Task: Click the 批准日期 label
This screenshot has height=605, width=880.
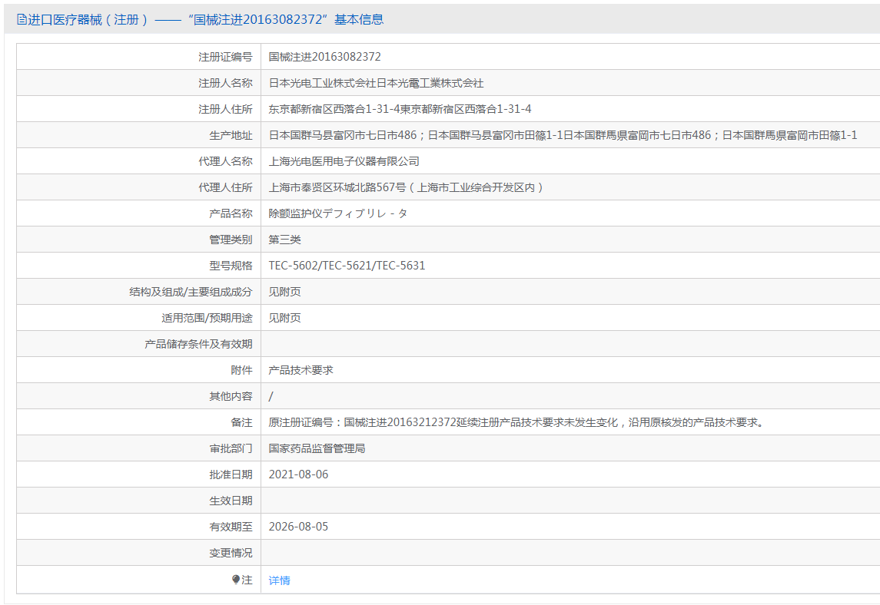Action: 231,474
